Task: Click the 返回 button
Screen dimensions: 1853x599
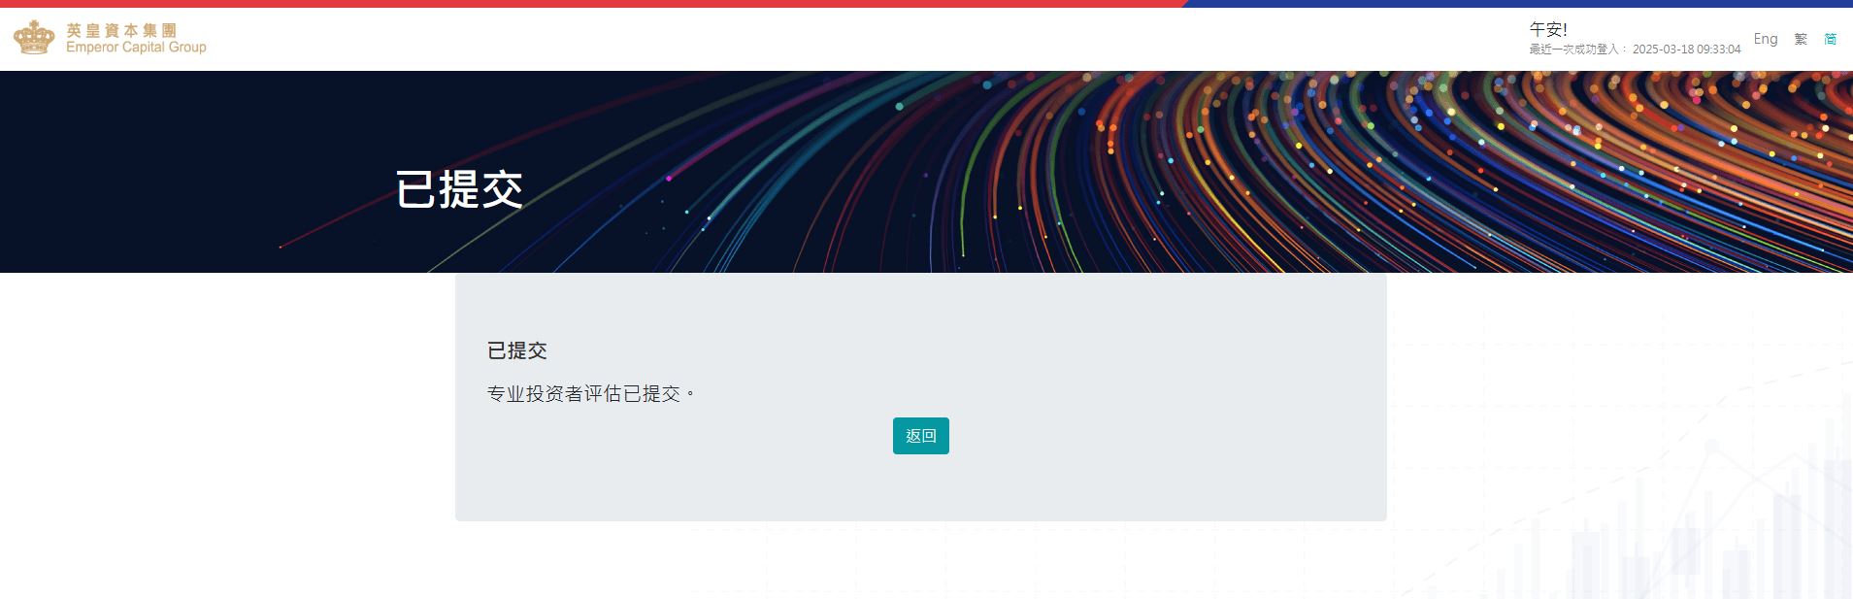Action: 921,436
